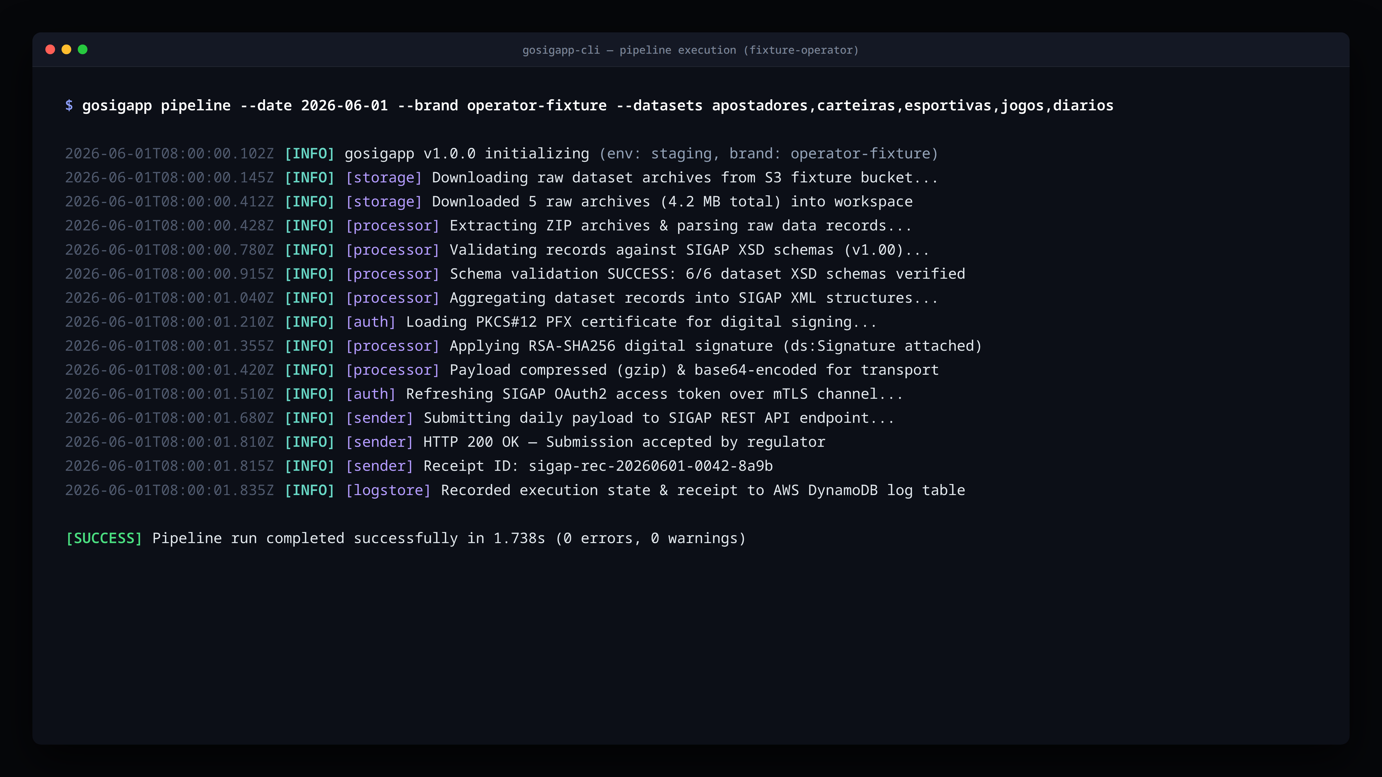This screenshot has width=1382, height=777.
Task: Click 'Aggregating dataset records into SIGAP XML' line
Action: [x=694, y=298]
